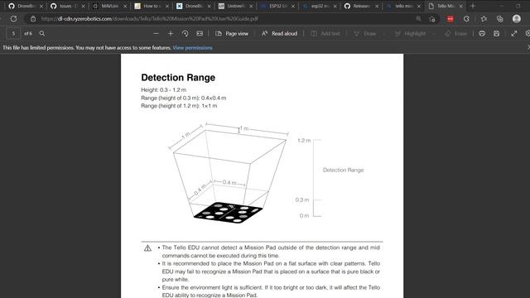Expand the Highlight color options arrow
Viewport: 530px width, 298px height.
(434, 33)
